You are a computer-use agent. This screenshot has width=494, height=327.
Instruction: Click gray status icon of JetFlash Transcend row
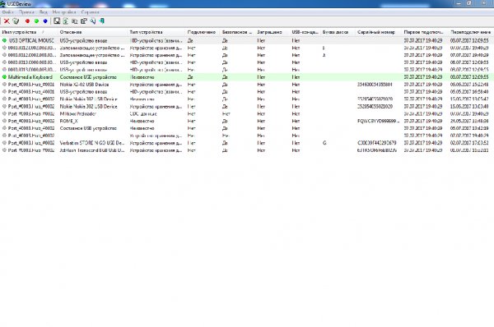tap(4, 150)
